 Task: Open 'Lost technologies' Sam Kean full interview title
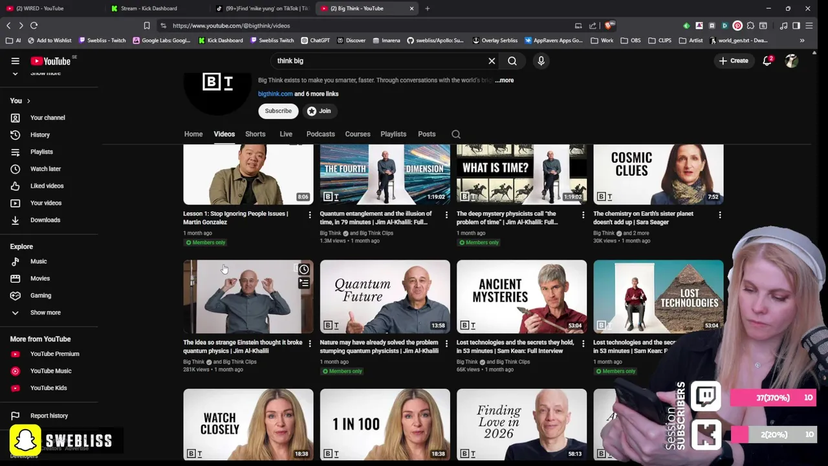coord(515,347)
